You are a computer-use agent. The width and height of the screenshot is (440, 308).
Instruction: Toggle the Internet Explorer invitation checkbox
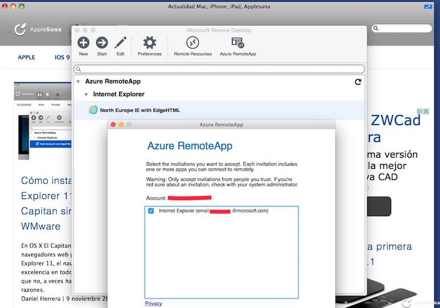151,211
